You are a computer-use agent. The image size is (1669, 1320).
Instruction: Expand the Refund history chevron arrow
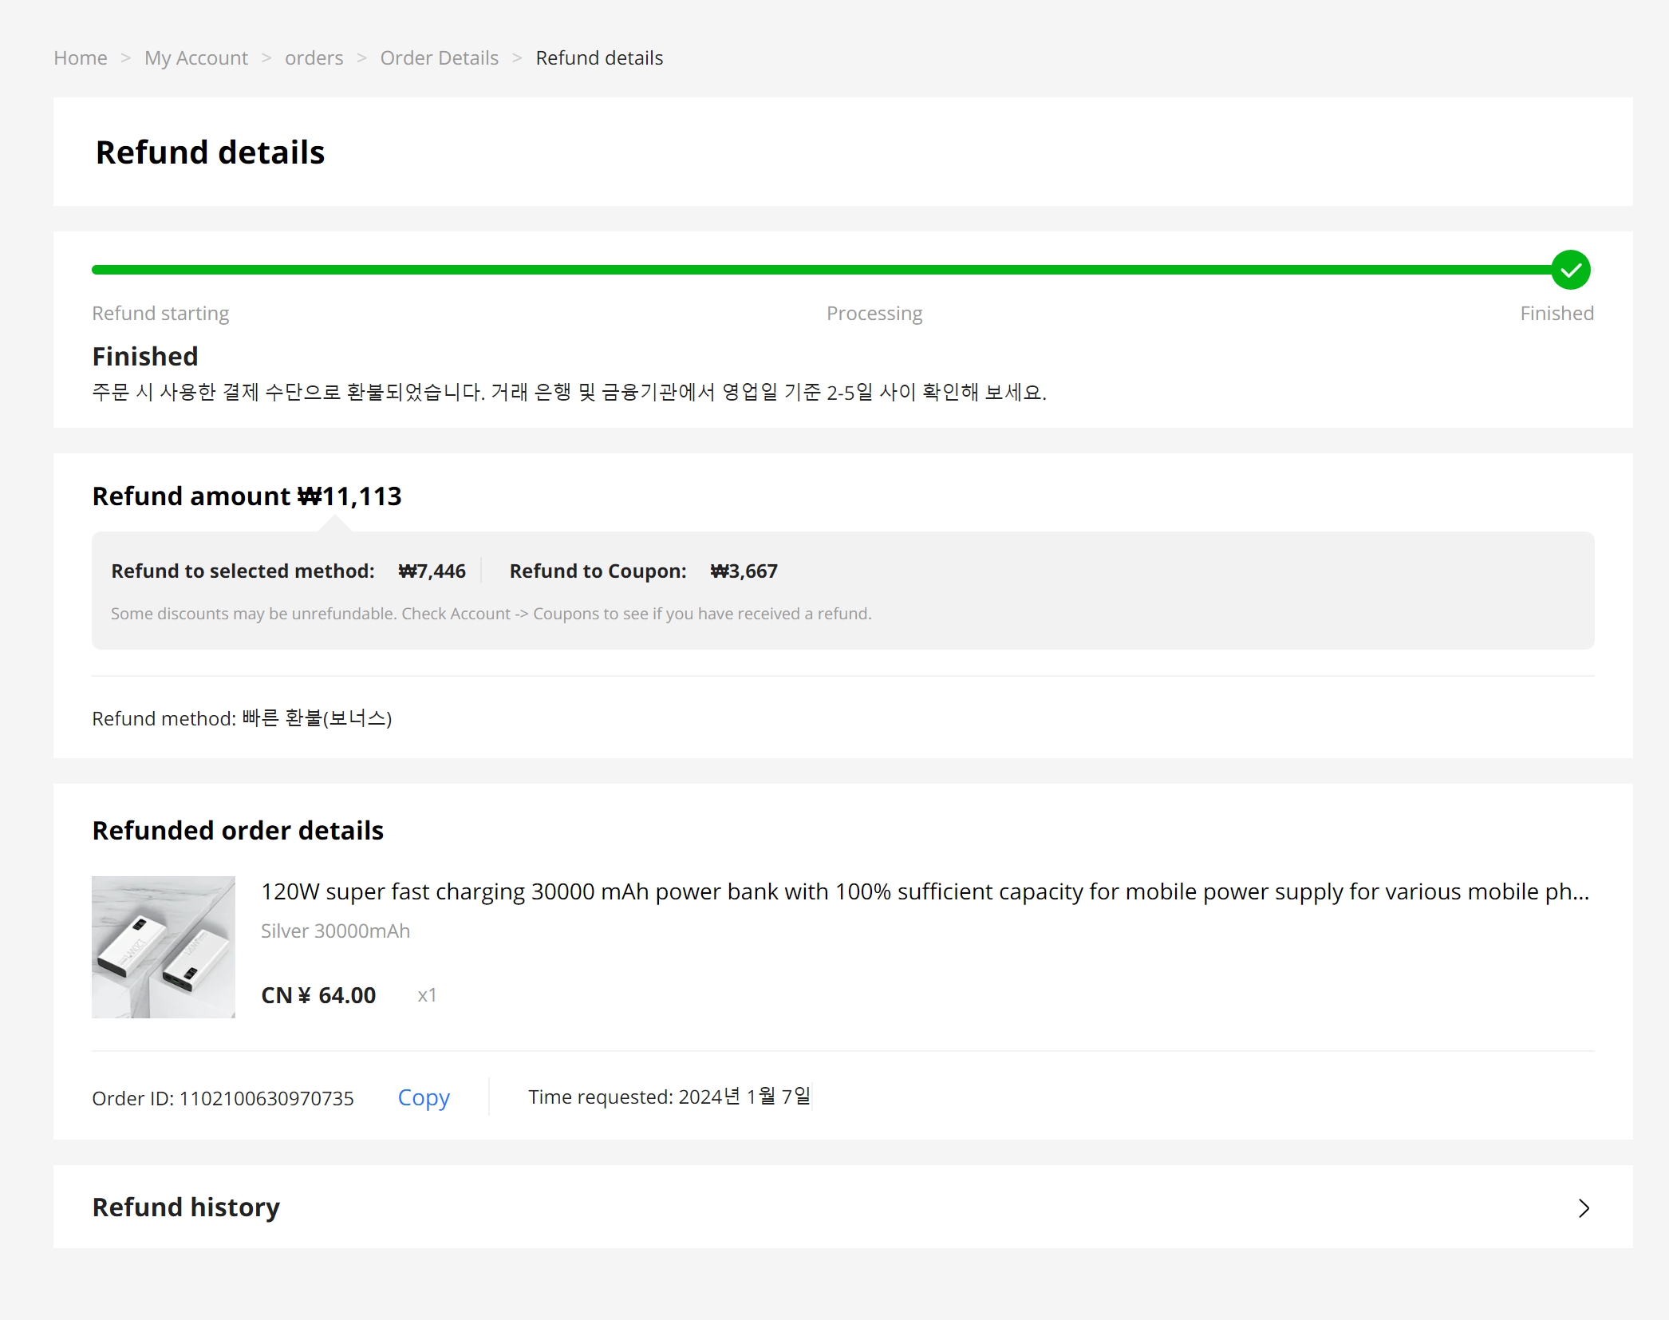[1584, 1208]
